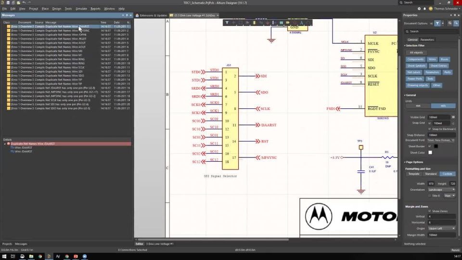Switch units to mm
The image size is (462, 260).
pyautogui.click(x=418, y=106)
